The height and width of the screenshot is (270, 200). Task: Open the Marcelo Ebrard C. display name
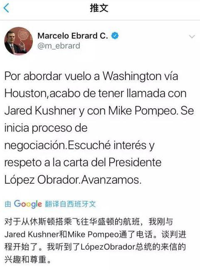point(73,36)
